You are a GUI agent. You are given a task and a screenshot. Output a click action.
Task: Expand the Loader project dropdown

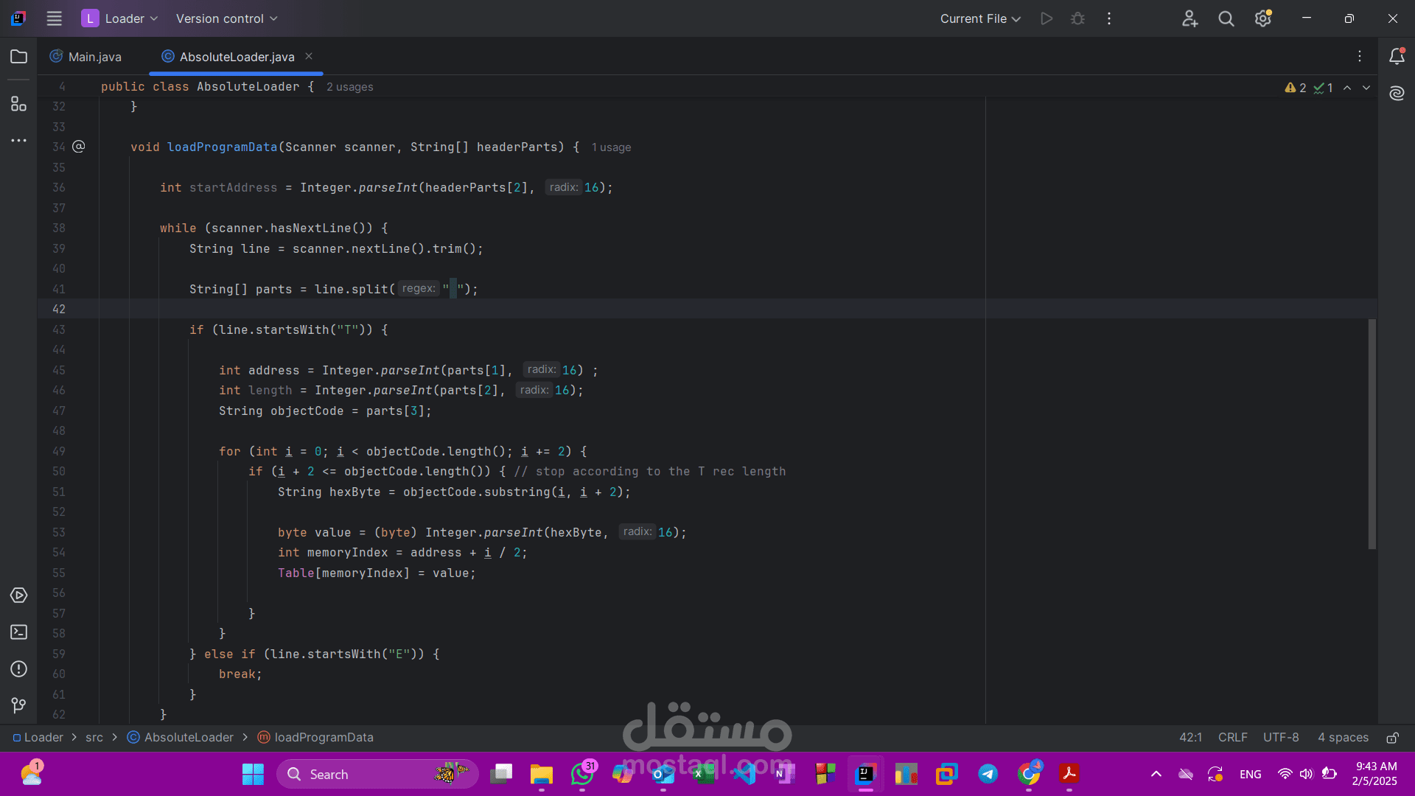120,18
